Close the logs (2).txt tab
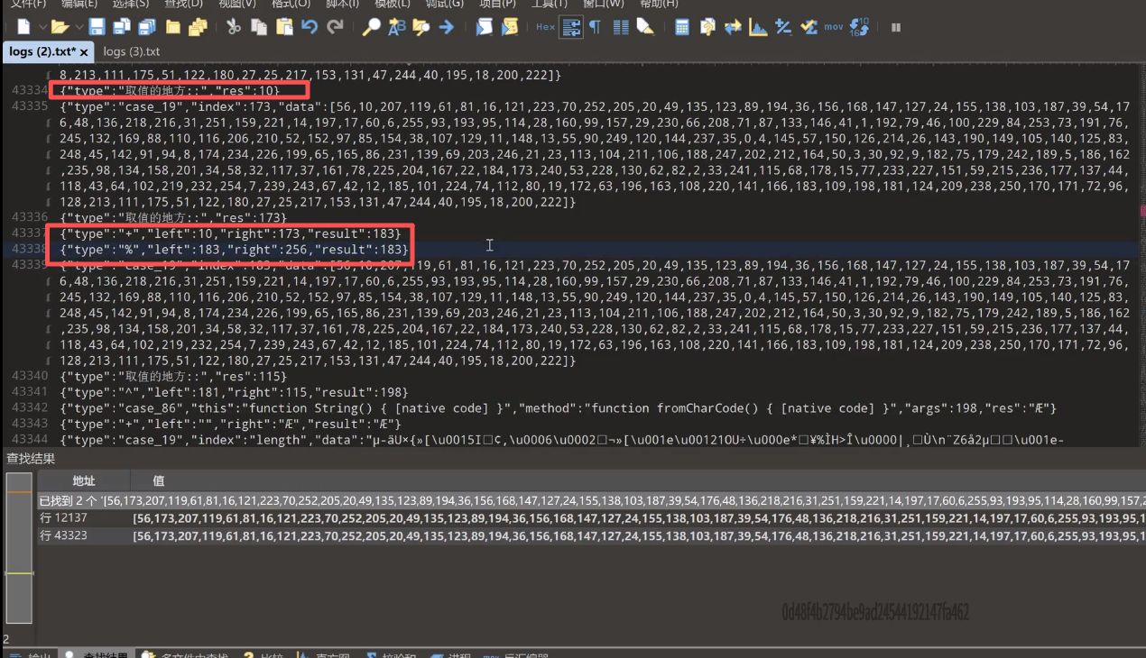Image resolution: width=1146 pixels, height=658 pixels. click(83, 52)
